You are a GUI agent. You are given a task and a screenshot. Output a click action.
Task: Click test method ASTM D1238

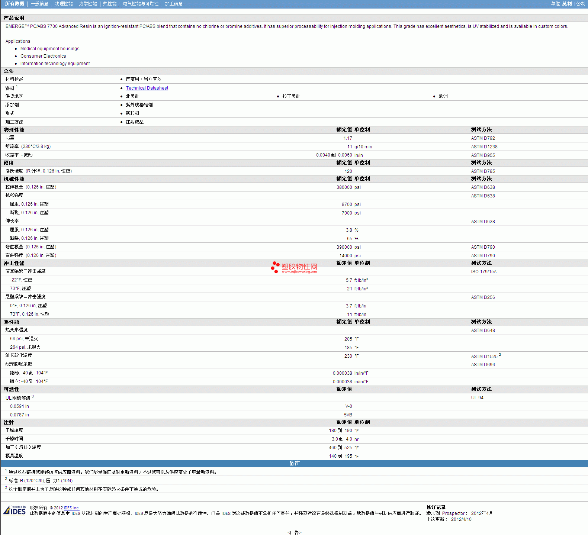[484, 147]
